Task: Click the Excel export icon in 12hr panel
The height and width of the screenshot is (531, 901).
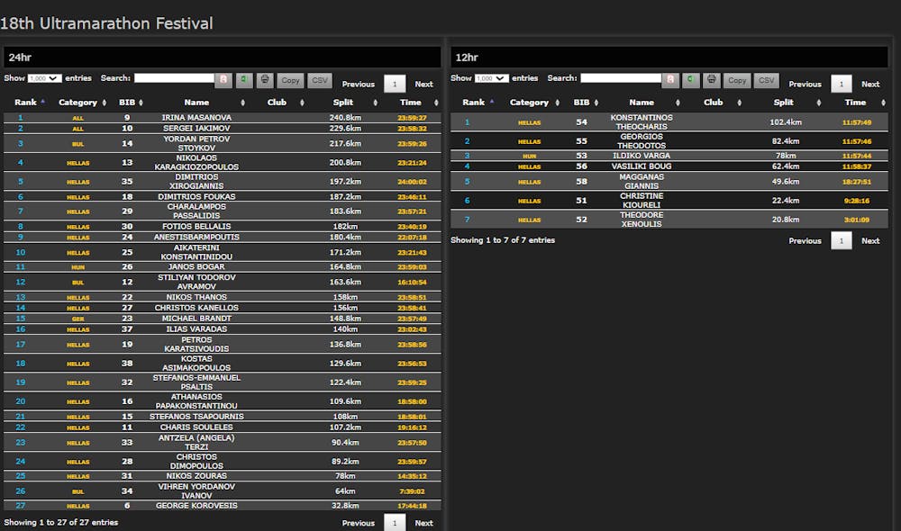Action: (690, 80)
